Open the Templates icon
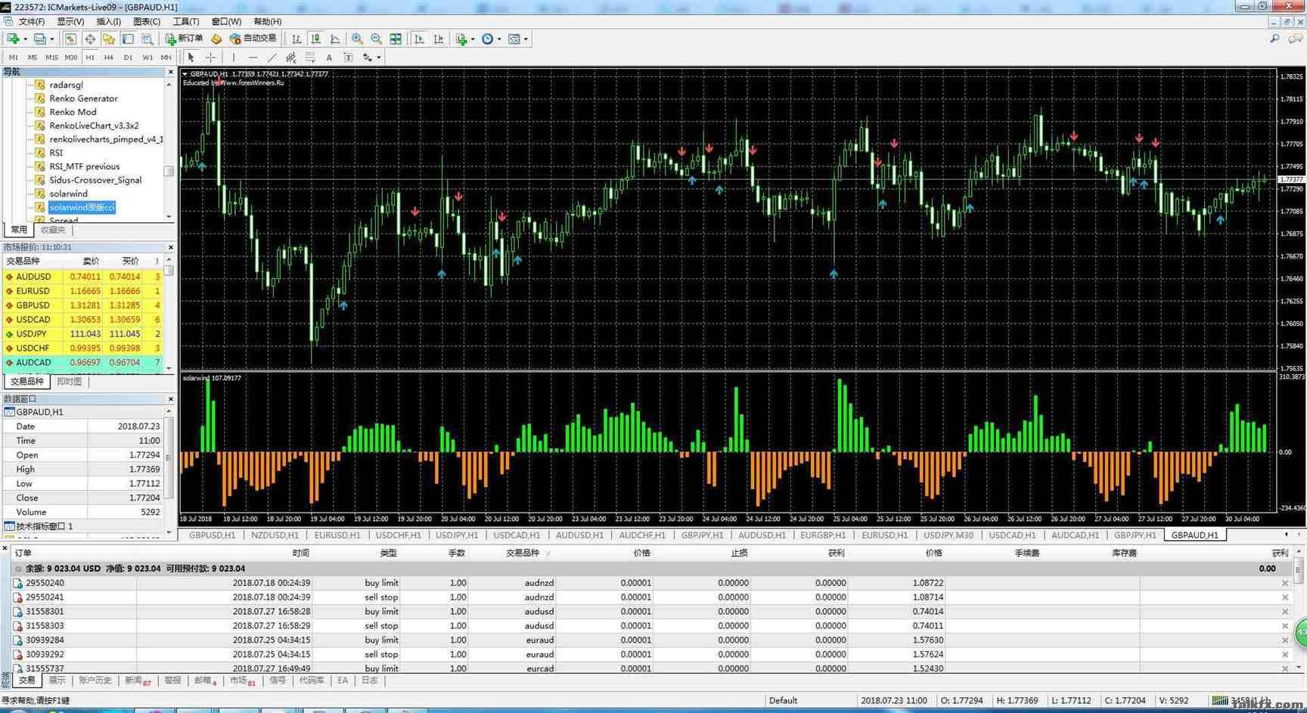 point(514,39)
